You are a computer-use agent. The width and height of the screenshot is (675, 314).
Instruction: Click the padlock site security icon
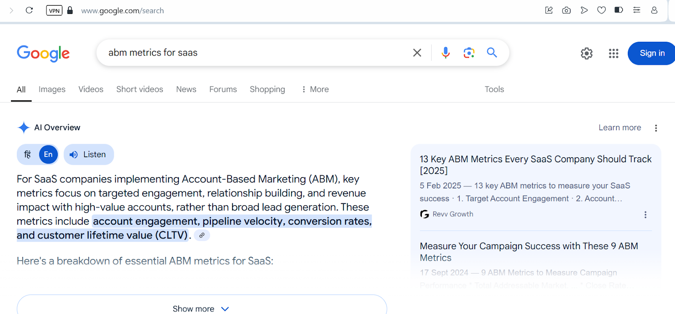click(70, 10)
